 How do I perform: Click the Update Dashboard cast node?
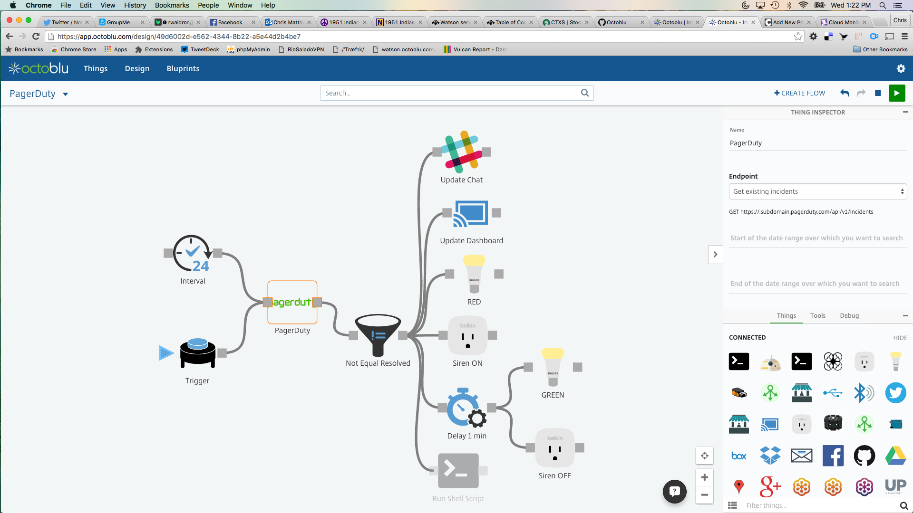click(x=471, y=213)
